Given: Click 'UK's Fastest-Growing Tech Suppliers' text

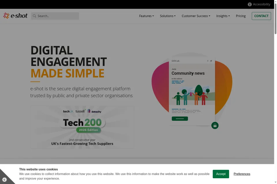Looking at the screenshot, I should coord(82,144).
